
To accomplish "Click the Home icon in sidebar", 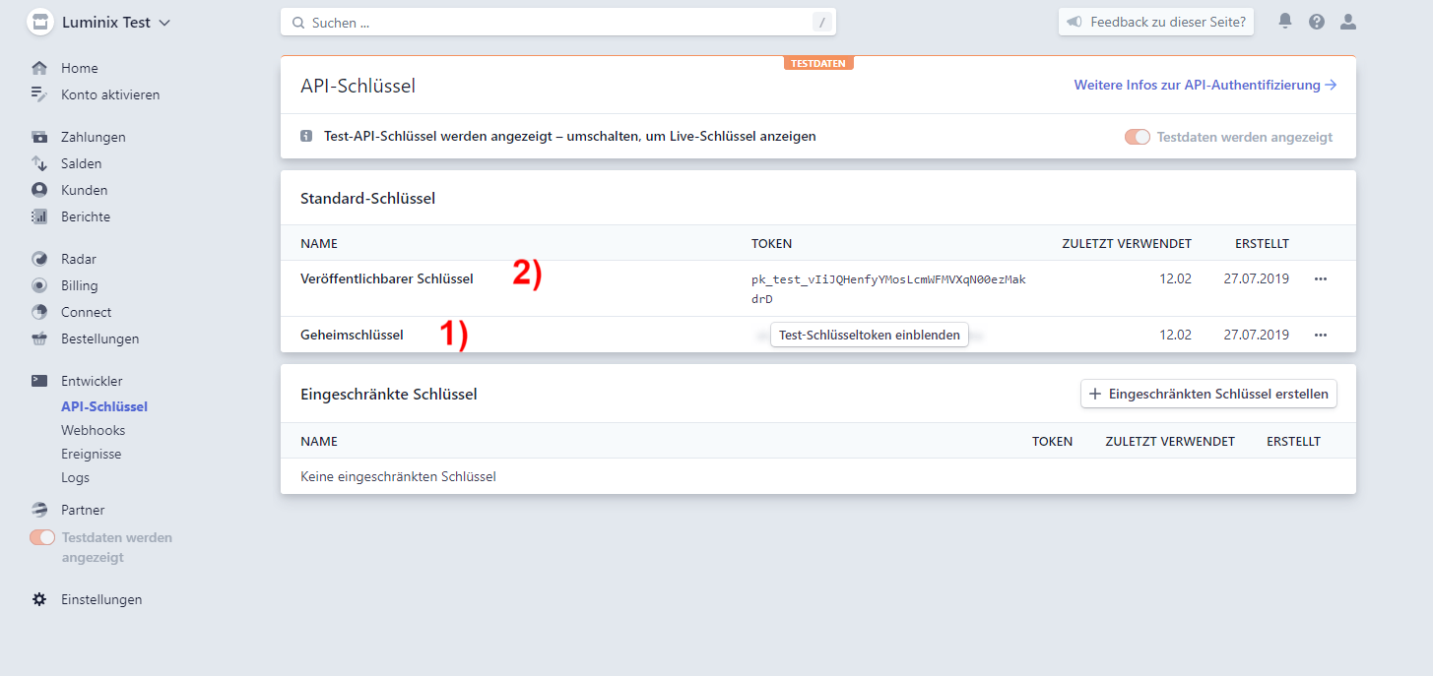I will click(39, 68).
